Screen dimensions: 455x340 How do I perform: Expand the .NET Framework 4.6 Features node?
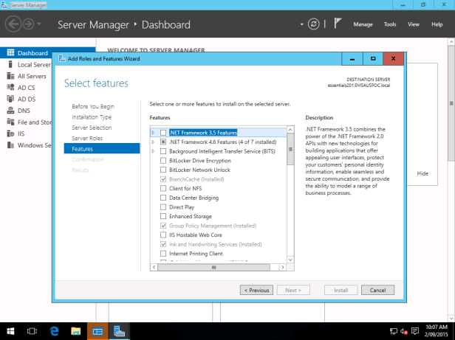pyautogui.click(x=153, y=142)
